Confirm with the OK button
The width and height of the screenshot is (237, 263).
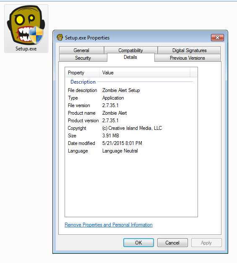pyautogui.click(x=138, y=242)
